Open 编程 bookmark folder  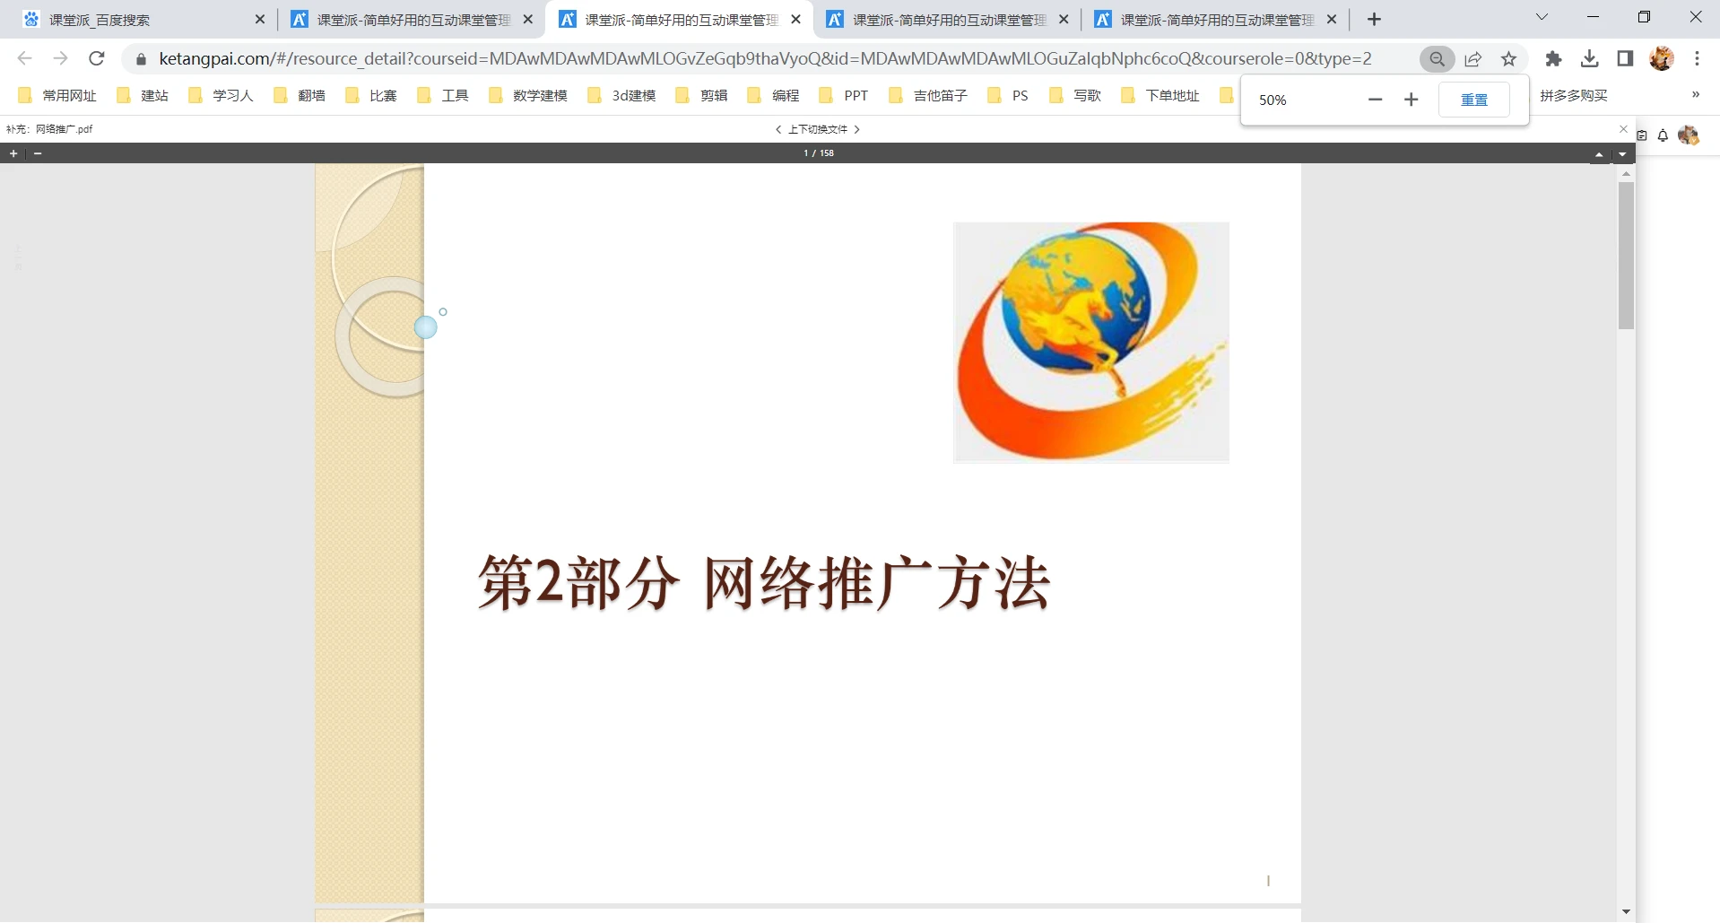(x=773, y=95)
